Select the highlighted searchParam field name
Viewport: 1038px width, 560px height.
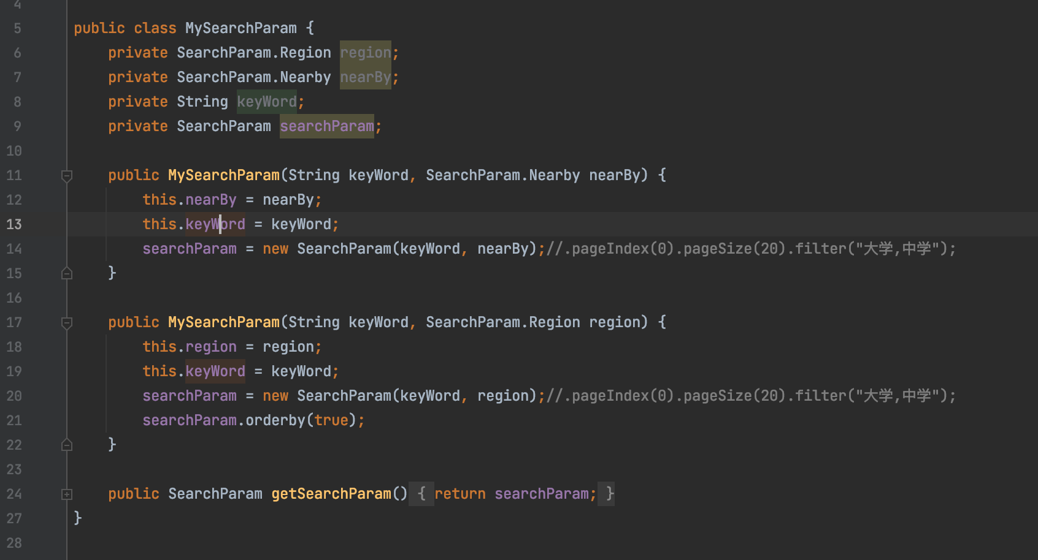(x=327, y=126)
